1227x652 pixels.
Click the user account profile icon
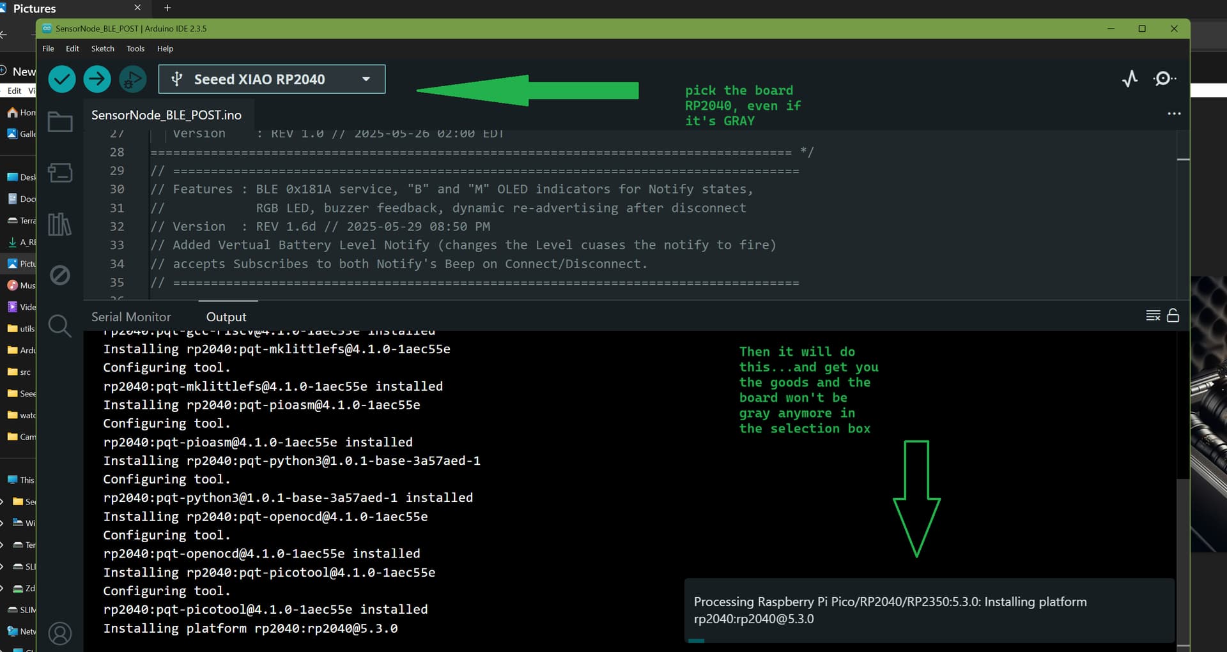(x=60, y=633)
